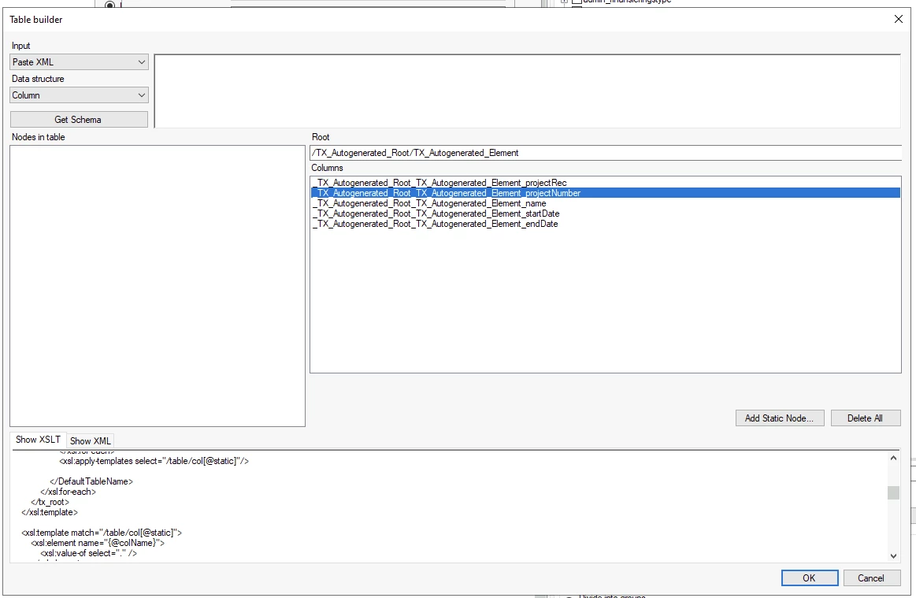Image resolution: width=916 pixels, height=598 pixels.
Task: Confirm with the OK button
Action: (x=809, y=578)
